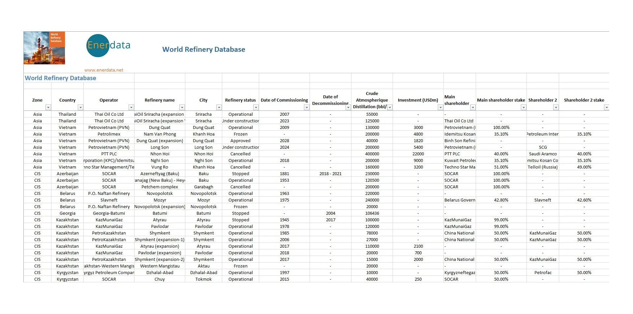633x314 pixels.
Task: Select the 42.80% stake cell
Action: tap(501, 200)
